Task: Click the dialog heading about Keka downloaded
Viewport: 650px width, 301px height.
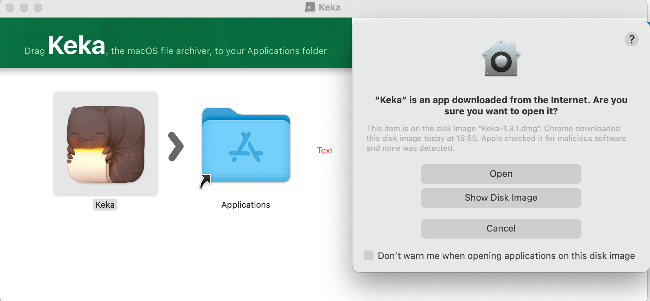Action: 501,106
